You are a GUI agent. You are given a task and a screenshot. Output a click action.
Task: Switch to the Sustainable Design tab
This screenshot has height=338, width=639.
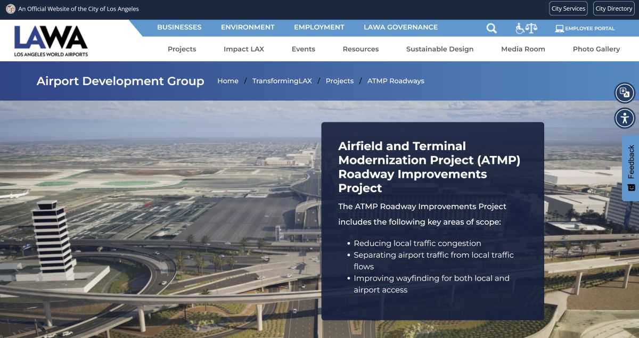click(439, 49)
